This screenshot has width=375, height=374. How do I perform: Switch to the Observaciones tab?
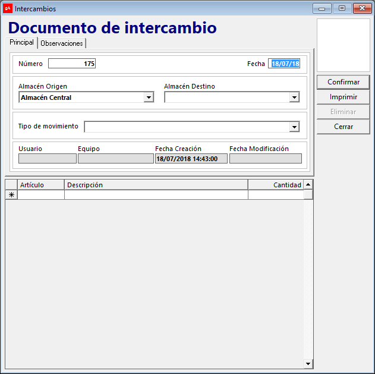click(62, 43)
